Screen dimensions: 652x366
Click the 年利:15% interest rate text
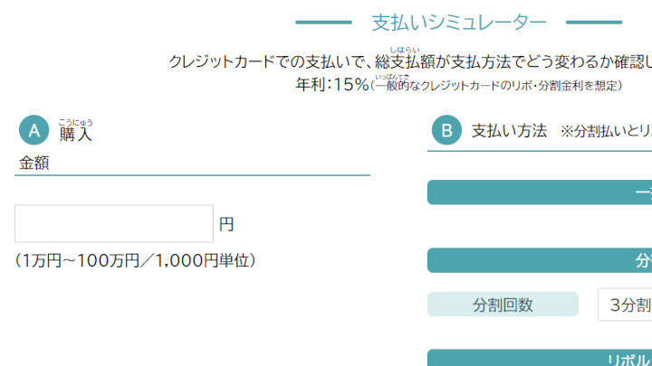(332, 85)
